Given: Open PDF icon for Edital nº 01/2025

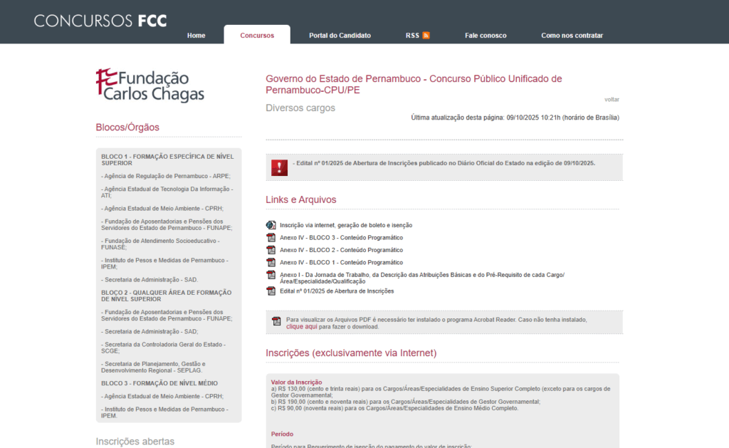Looking at the screenshot, I should point(271,290).
